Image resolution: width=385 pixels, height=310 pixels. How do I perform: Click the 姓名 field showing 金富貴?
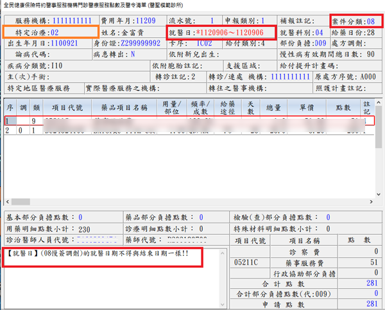[133, 32]
